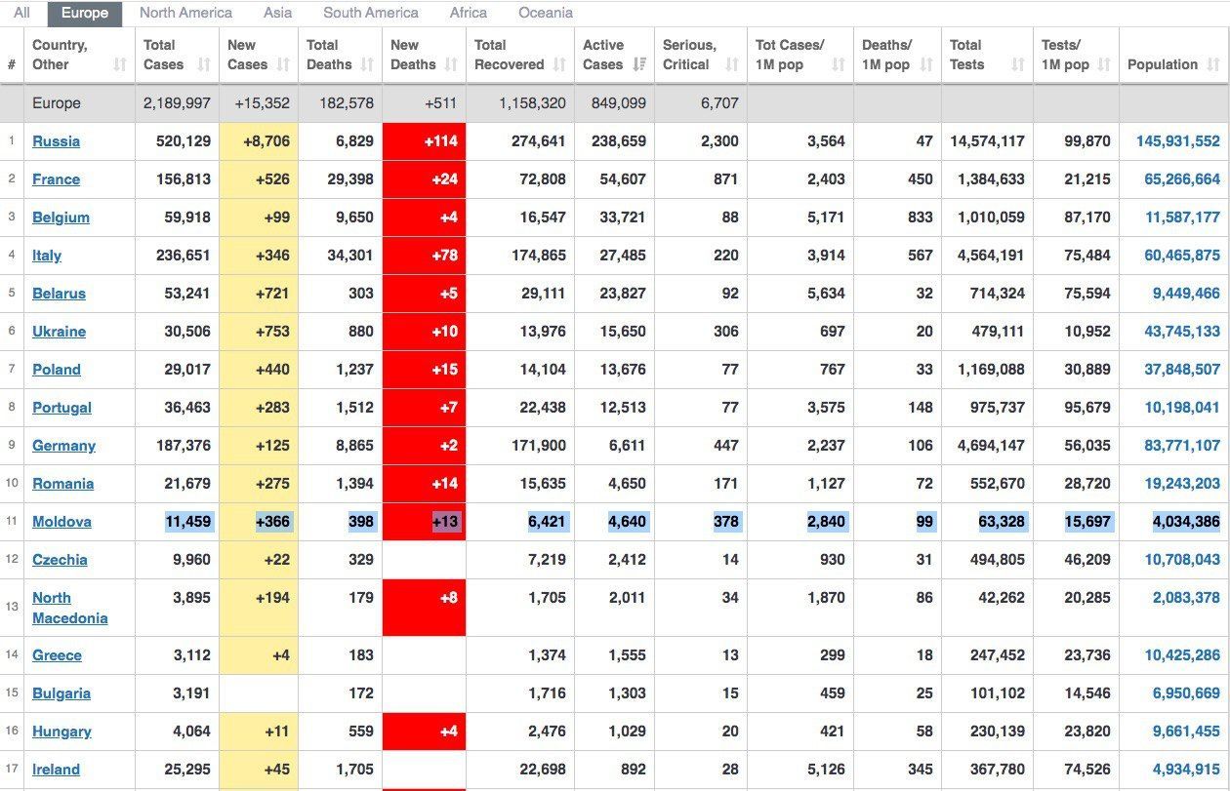
Task: Open the Russia country link
Action: 56,141
